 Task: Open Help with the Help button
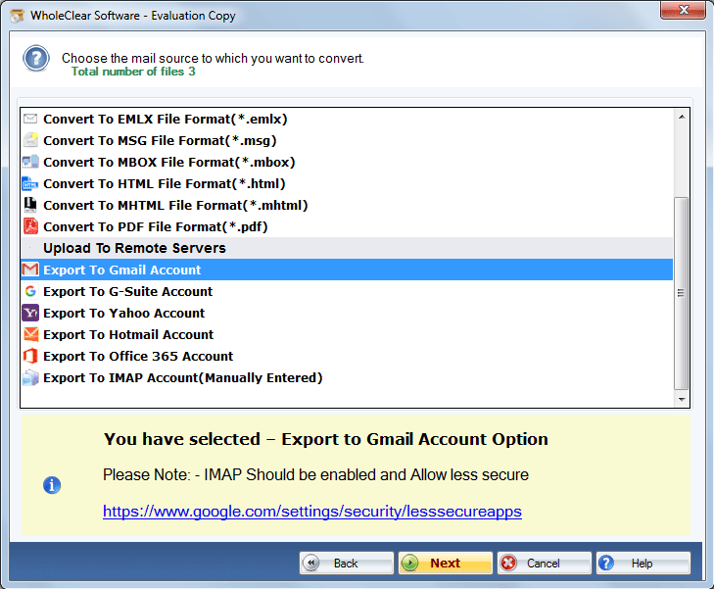coord(643,564)
